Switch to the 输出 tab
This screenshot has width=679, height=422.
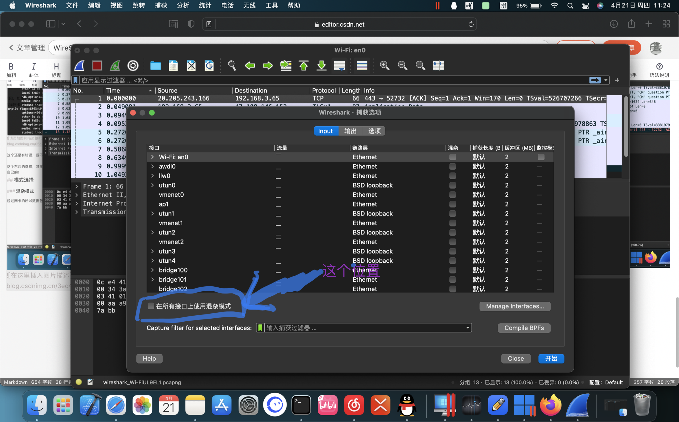click(x=350, y=131)
